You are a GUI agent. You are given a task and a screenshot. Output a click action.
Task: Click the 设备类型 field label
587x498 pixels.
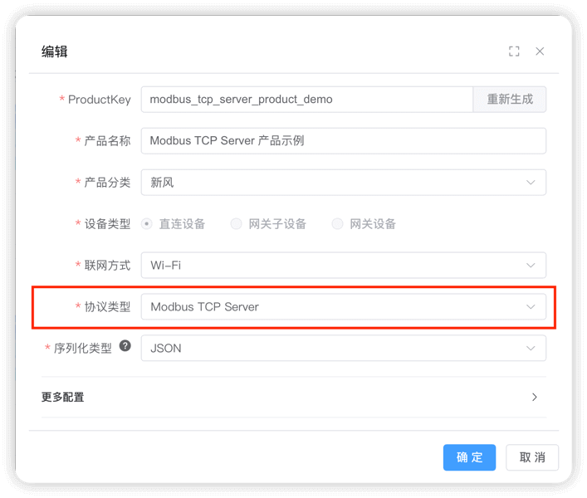[107, 224]
